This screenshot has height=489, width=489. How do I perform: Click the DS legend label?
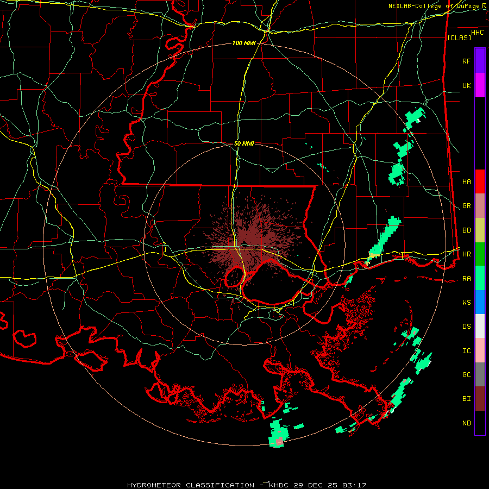(466, 327)
